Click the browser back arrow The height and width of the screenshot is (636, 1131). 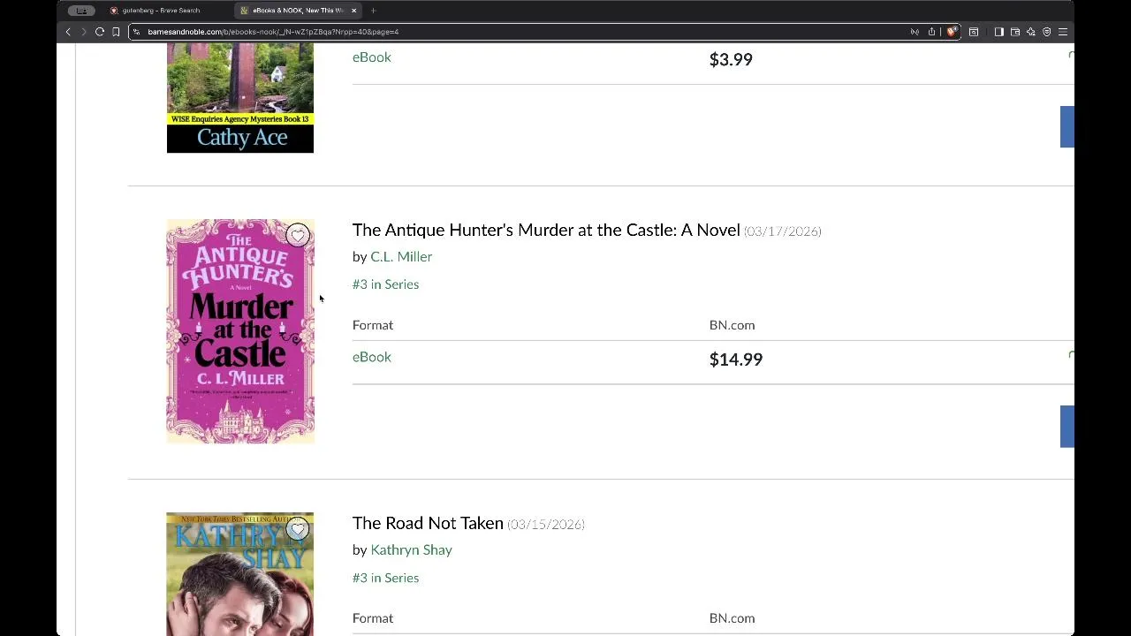click(68, 32)
